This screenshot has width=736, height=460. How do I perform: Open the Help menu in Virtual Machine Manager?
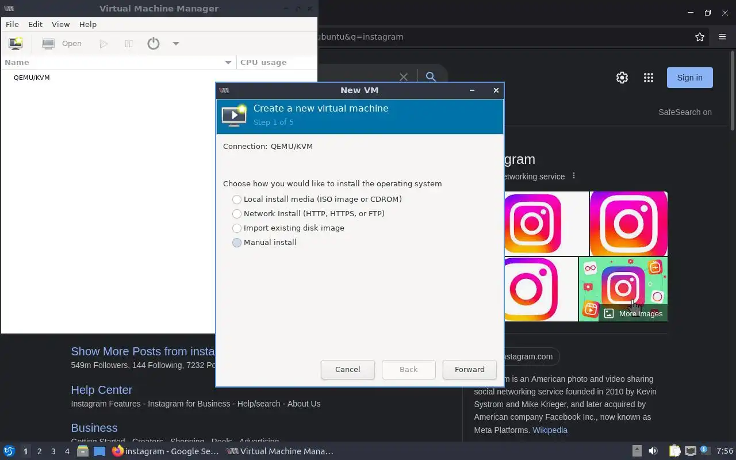[88, 24]
